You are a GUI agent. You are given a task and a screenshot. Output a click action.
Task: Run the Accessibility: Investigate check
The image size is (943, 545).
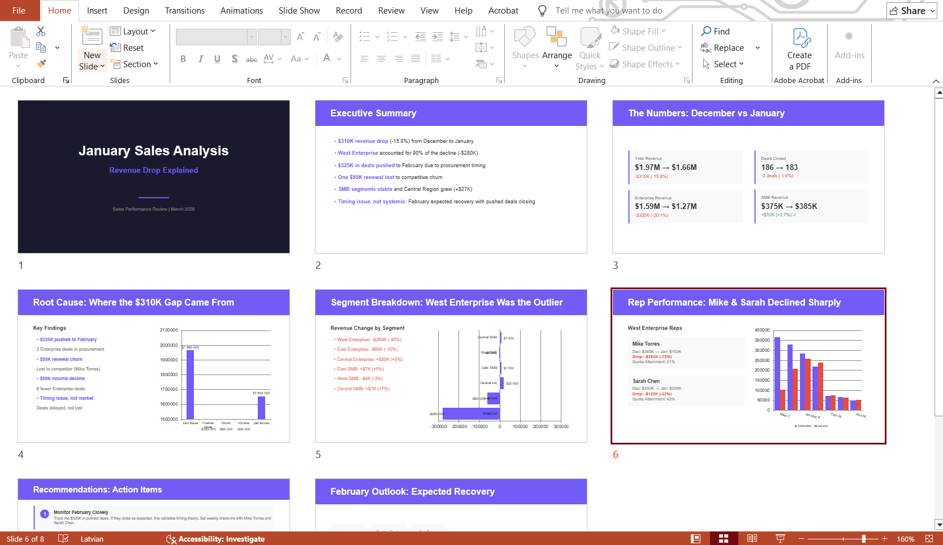click(x=215, y=539)
